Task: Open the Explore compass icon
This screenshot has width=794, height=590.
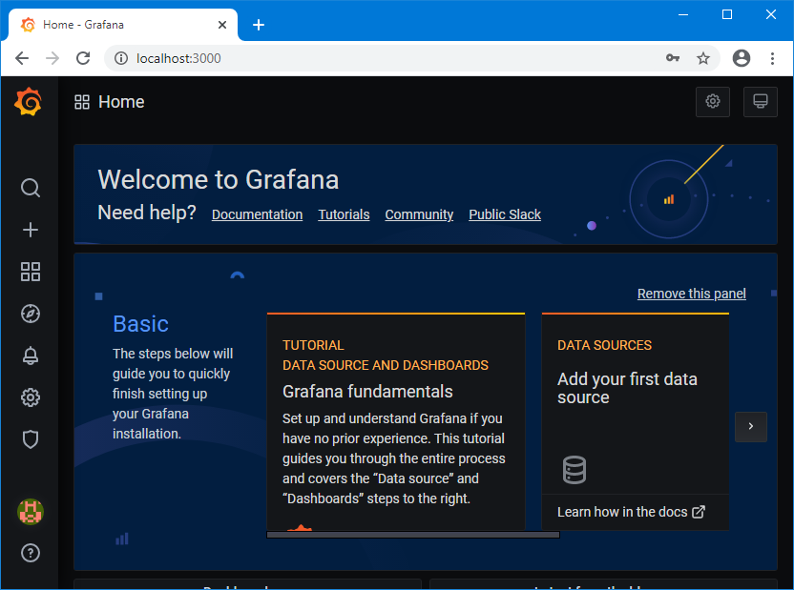Action: (x=31, y=314)
